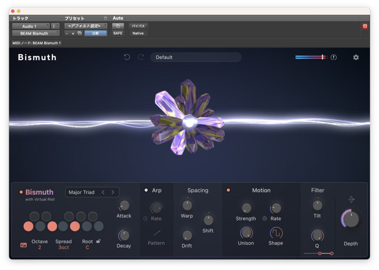
Task: Toggle the lit C note key
Action: pos(28,226)
